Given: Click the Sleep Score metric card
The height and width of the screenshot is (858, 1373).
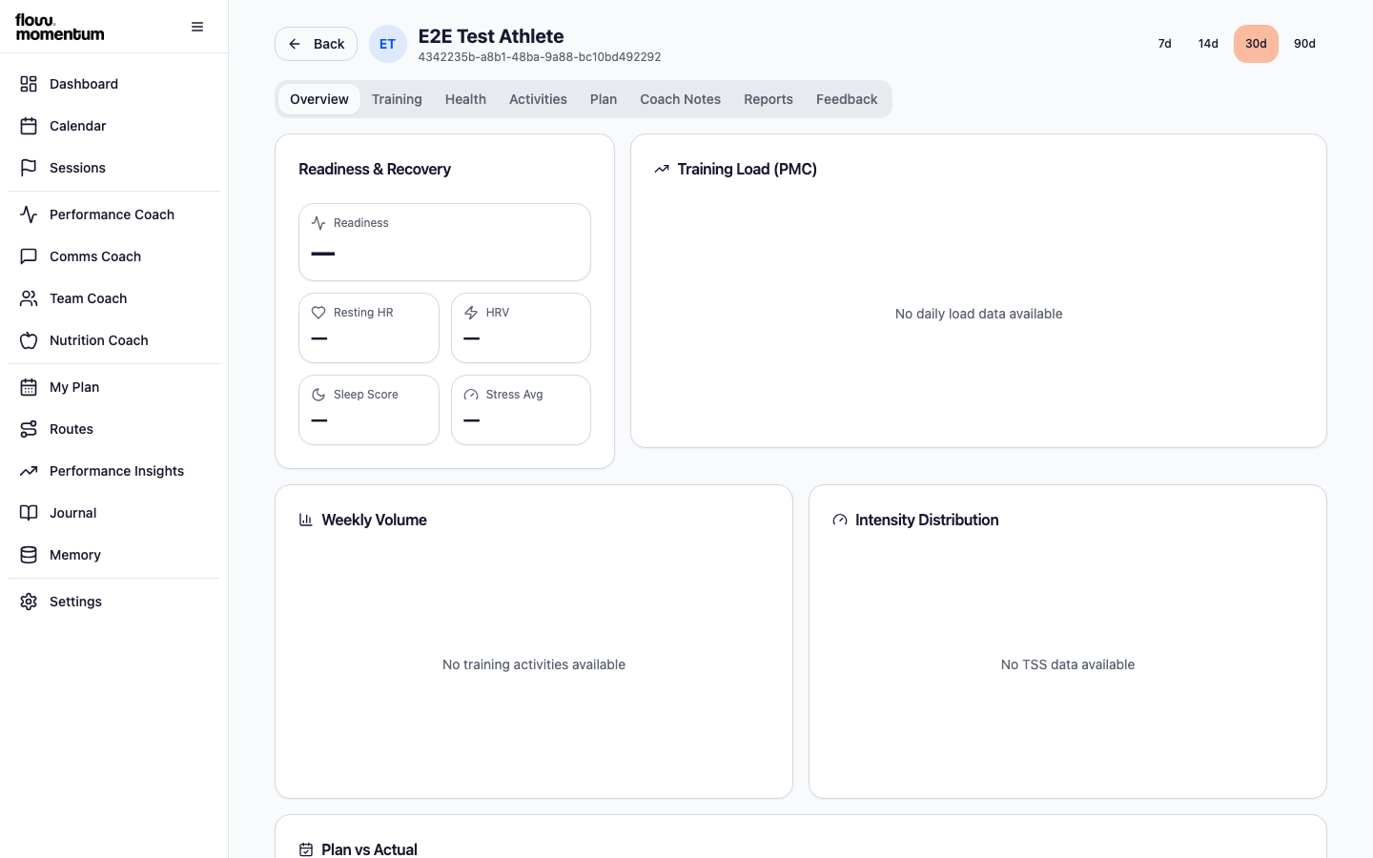Looking at the screenshot, I should tap(369, 410).
